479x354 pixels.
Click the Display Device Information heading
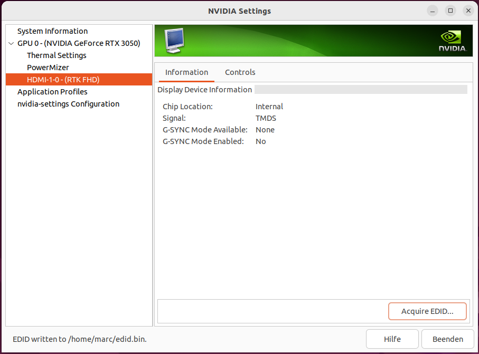coord(205,90)
